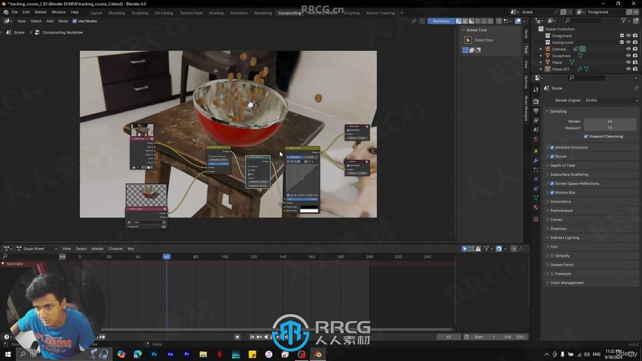642x361 pixels.
Task: Open After Effects from the taskbar
Action: [x=171, y=354]
